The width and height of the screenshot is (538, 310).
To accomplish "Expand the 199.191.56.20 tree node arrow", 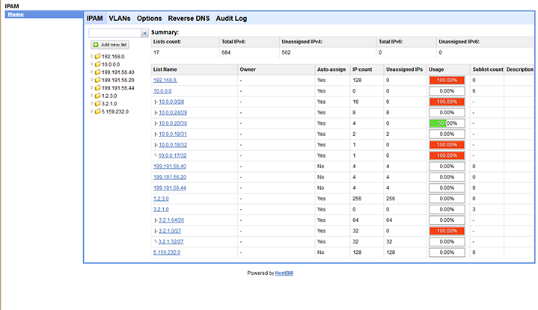I will pyautogui.click(x=92, y=80).
